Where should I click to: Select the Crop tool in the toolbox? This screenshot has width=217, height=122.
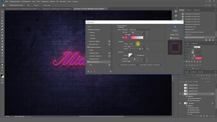[x=2, y=23]
